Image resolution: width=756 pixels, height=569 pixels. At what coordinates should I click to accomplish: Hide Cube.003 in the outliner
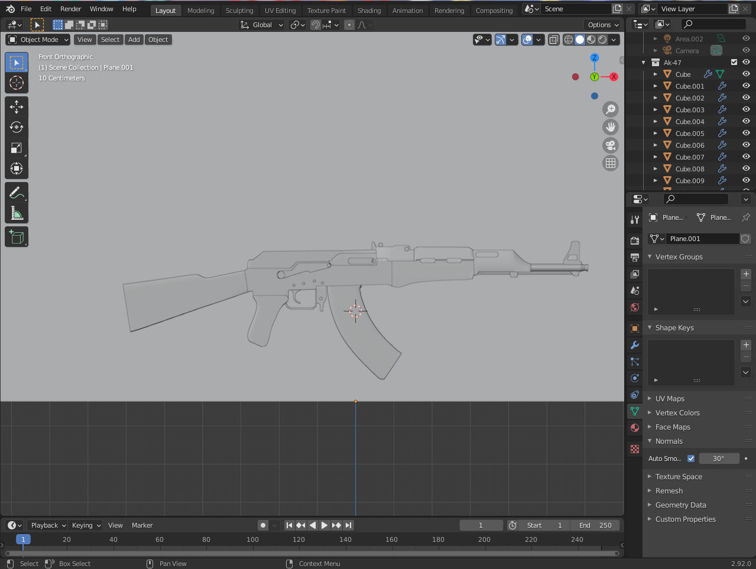(x=745, y=109)
